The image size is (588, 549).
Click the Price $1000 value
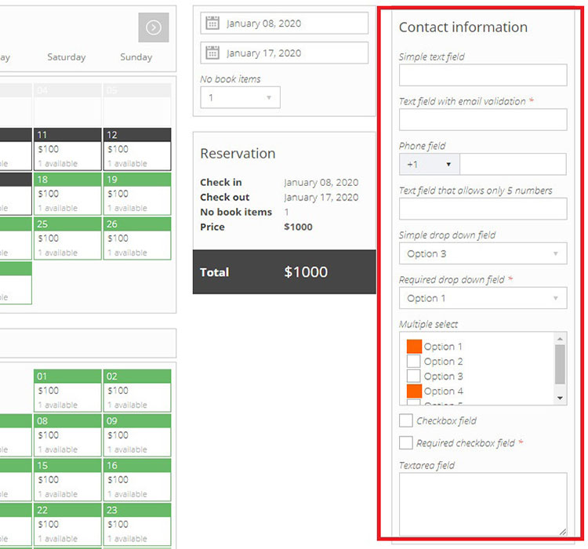coord(298,227)
